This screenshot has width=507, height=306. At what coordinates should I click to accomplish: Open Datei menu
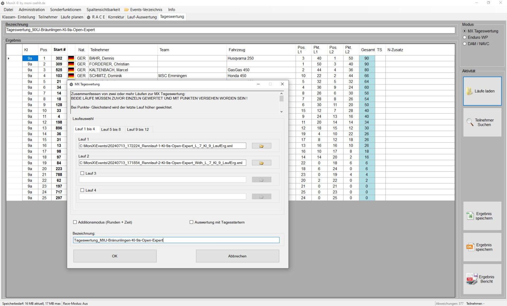[x=9, y=10]
